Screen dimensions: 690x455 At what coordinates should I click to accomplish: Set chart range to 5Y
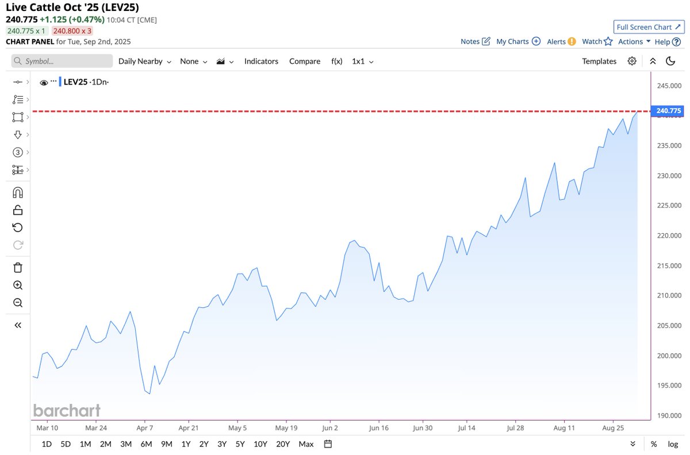pyautogui.click(x=240, y=444)
